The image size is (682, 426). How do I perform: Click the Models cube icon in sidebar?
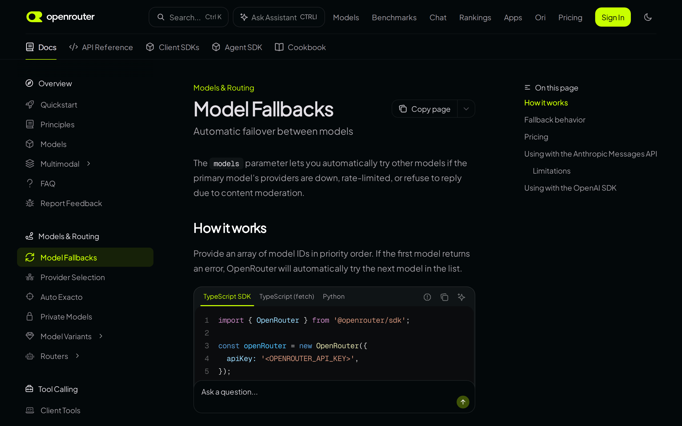click(x=30, y=144)
